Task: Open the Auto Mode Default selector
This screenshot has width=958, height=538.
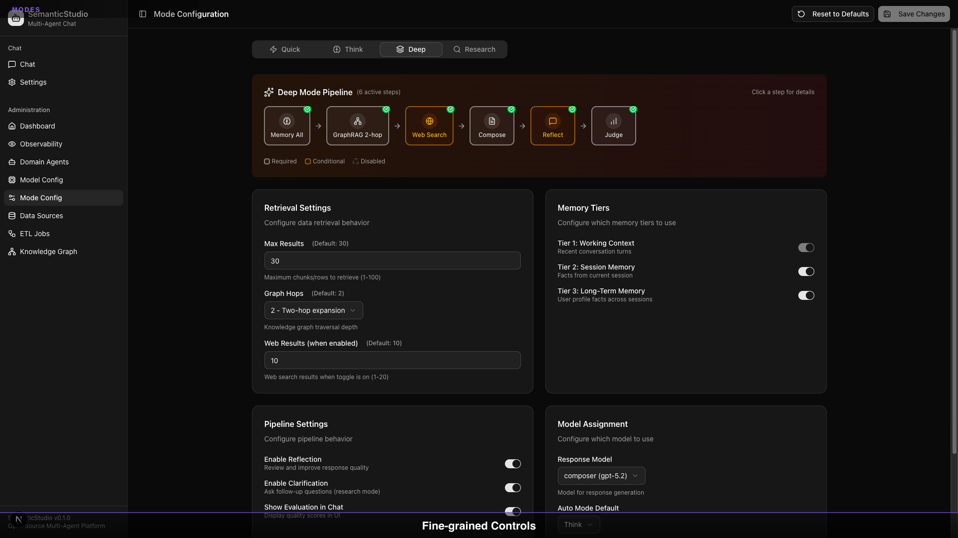Action: (x=578, y=524)
